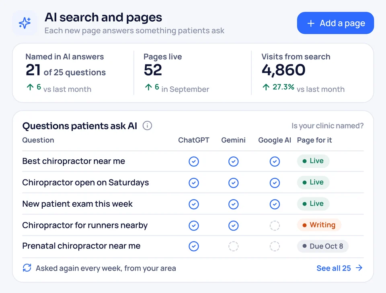
Task: Click the Google AI column header
Action: click(275, 140)
